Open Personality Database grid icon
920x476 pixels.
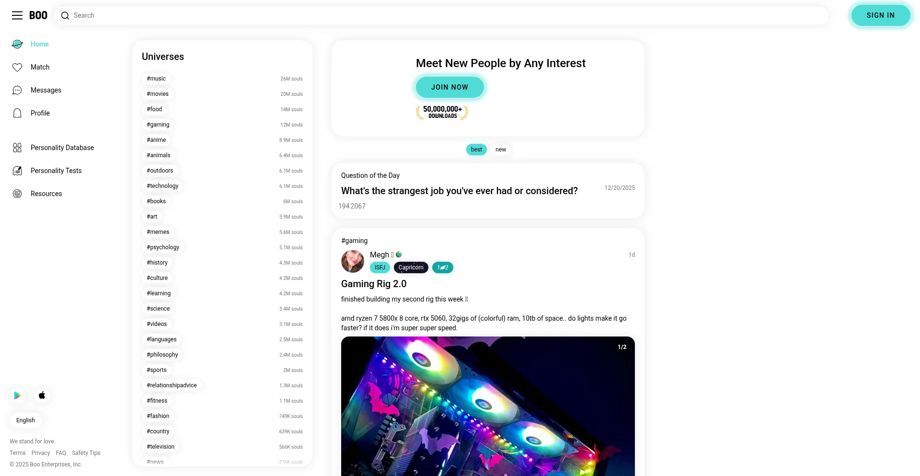point(17,148)
